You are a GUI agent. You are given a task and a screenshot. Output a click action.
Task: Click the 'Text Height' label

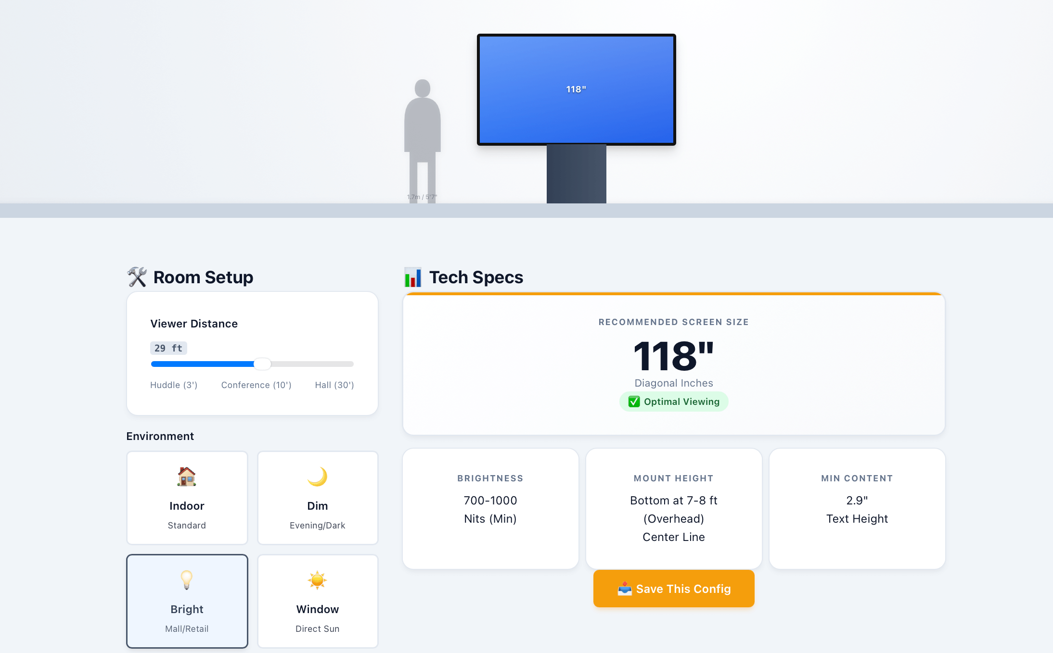point(857,519)
